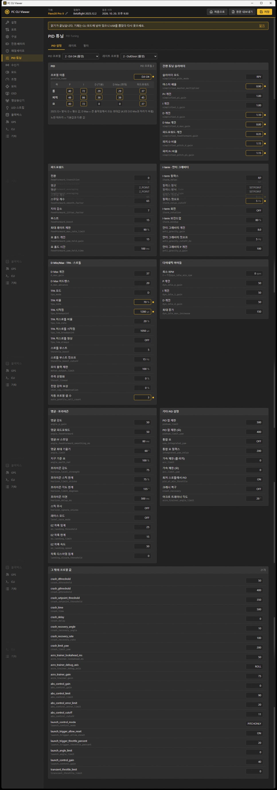Click the 피치 D 비율 value field
This screenshot has width=277, height=790.
[254, 144]
